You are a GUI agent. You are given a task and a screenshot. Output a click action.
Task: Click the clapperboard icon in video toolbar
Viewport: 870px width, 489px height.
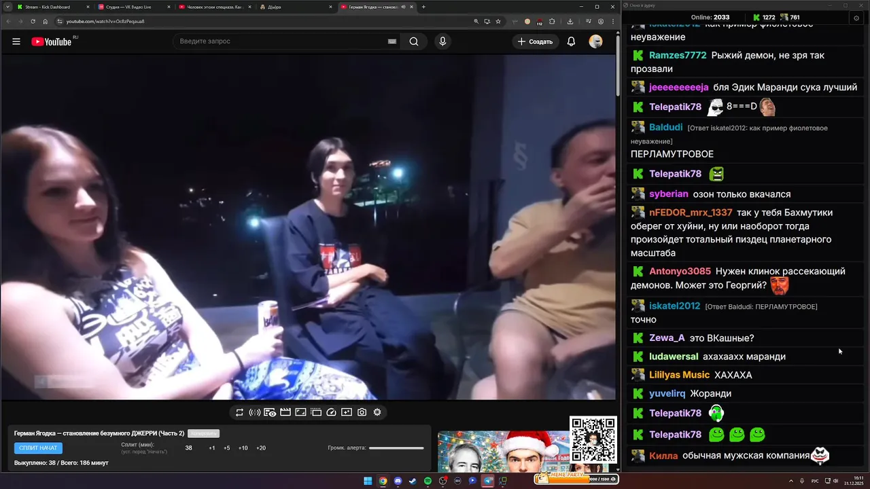[285, 412]
